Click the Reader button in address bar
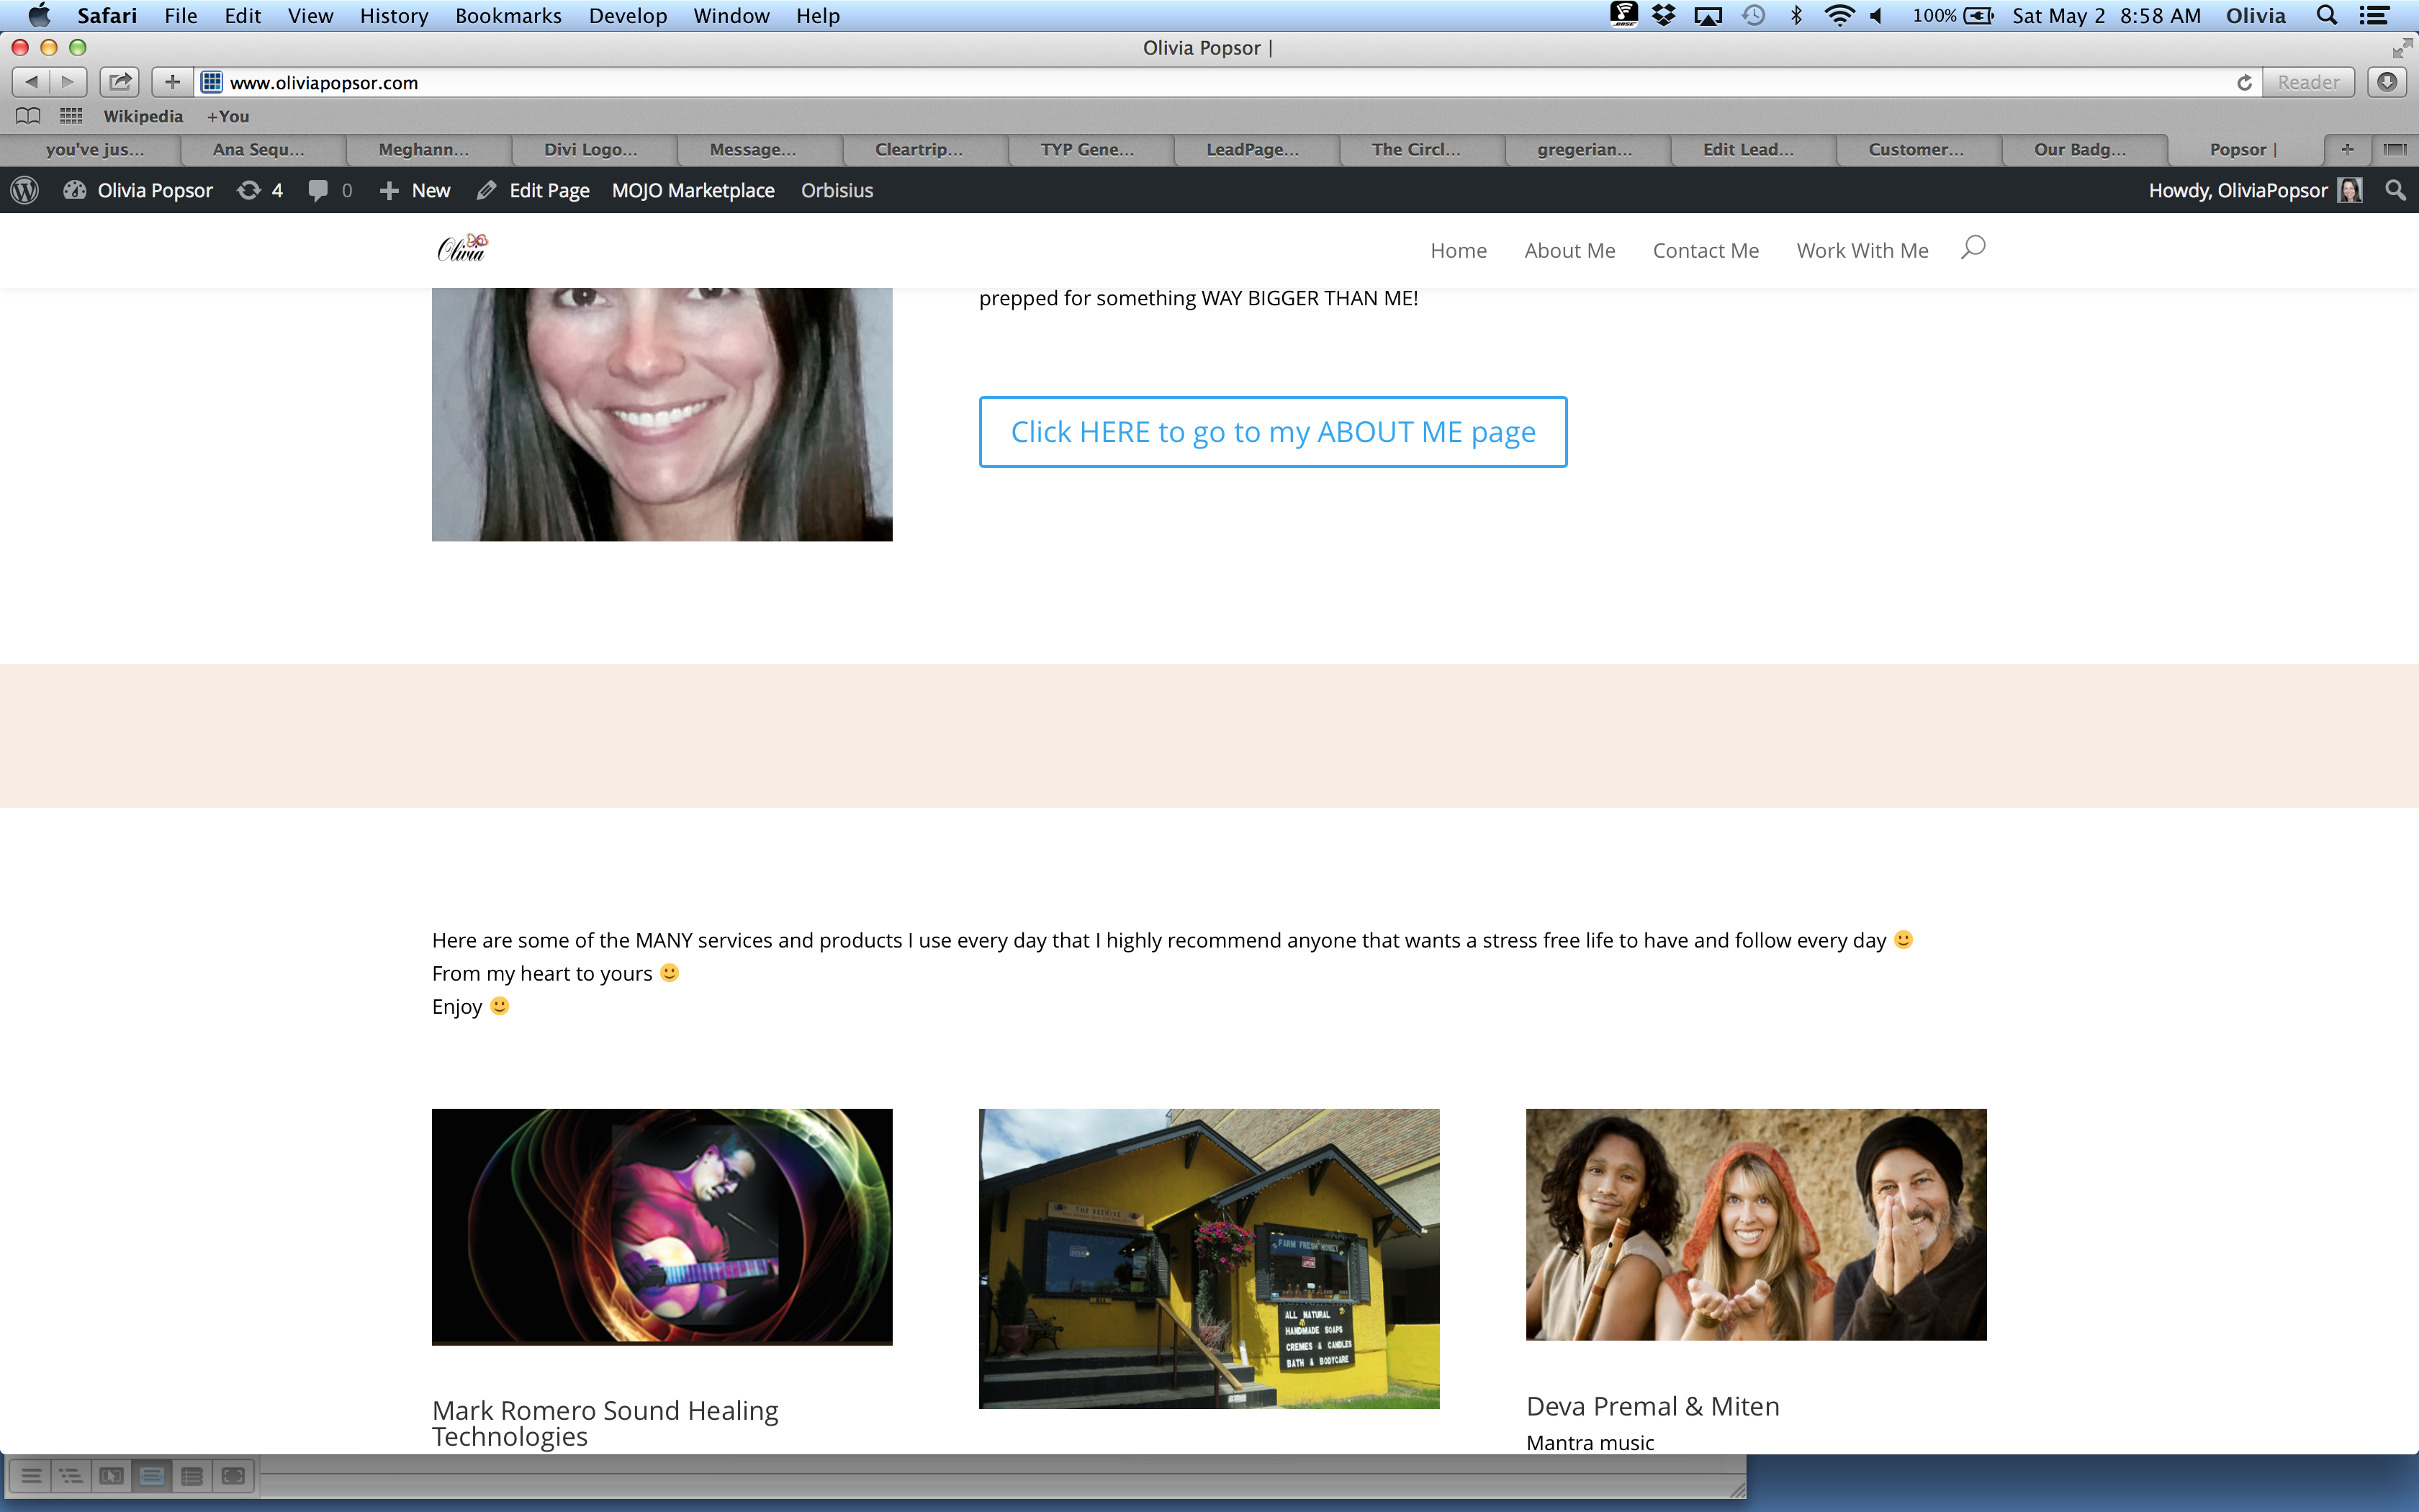Screen dimensions: 2419x1512 pos(2308,82)
